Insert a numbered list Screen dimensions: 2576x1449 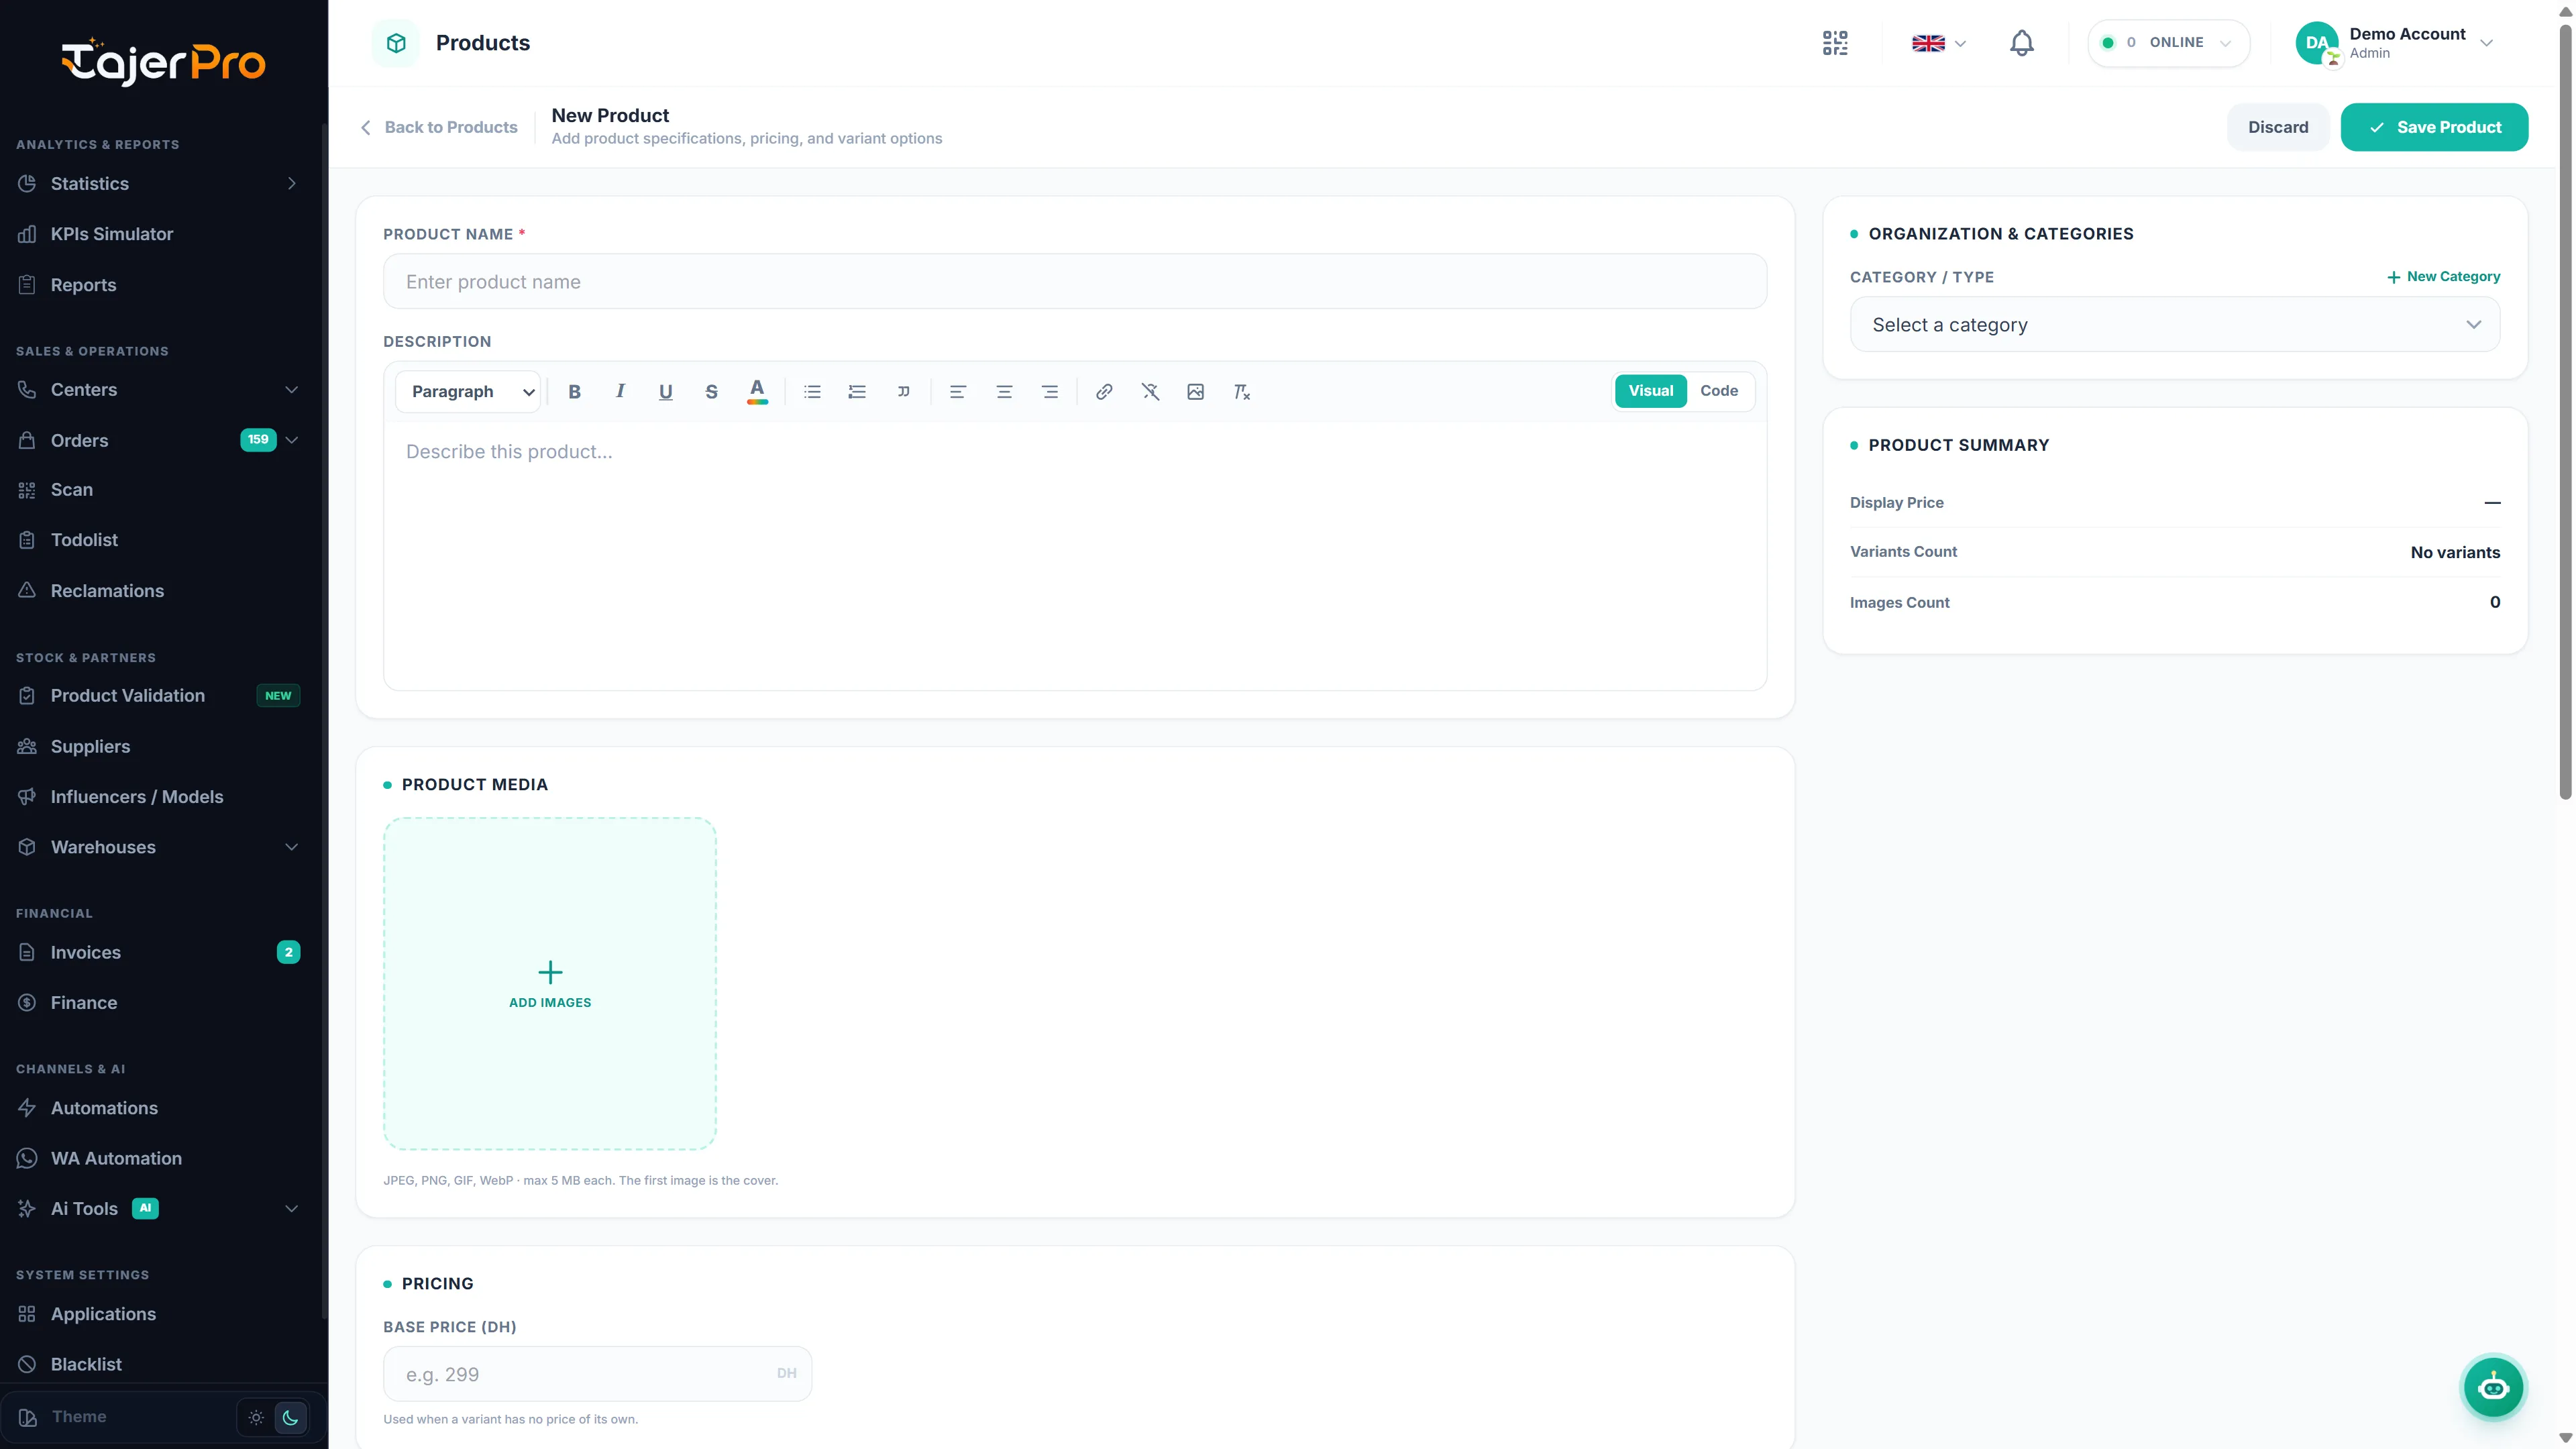(857, 391)
